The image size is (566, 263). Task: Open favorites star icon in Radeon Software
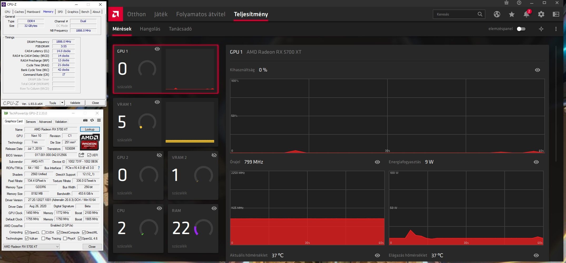pyautogui.click(x=511, y=14)
